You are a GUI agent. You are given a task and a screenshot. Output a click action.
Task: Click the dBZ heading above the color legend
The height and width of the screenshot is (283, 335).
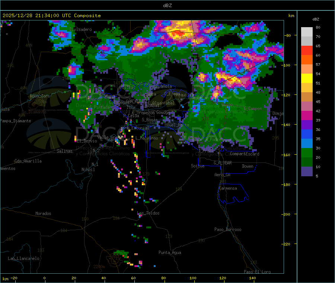(x=316, y=19)
